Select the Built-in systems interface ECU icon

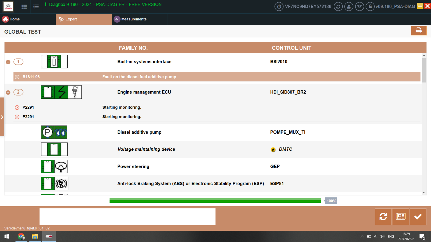tap(54, 62)
